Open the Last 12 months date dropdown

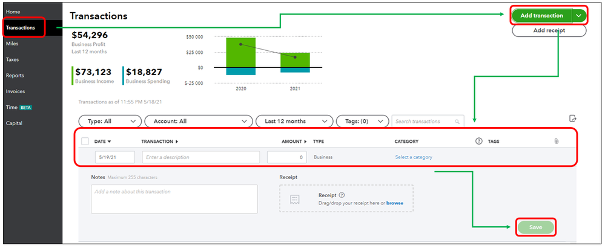pos(294,121)
